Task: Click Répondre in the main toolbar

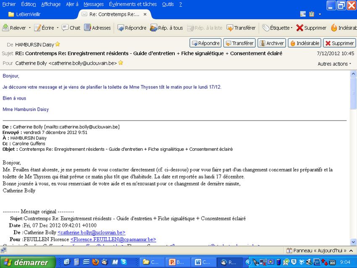Action: pos(132,28)
